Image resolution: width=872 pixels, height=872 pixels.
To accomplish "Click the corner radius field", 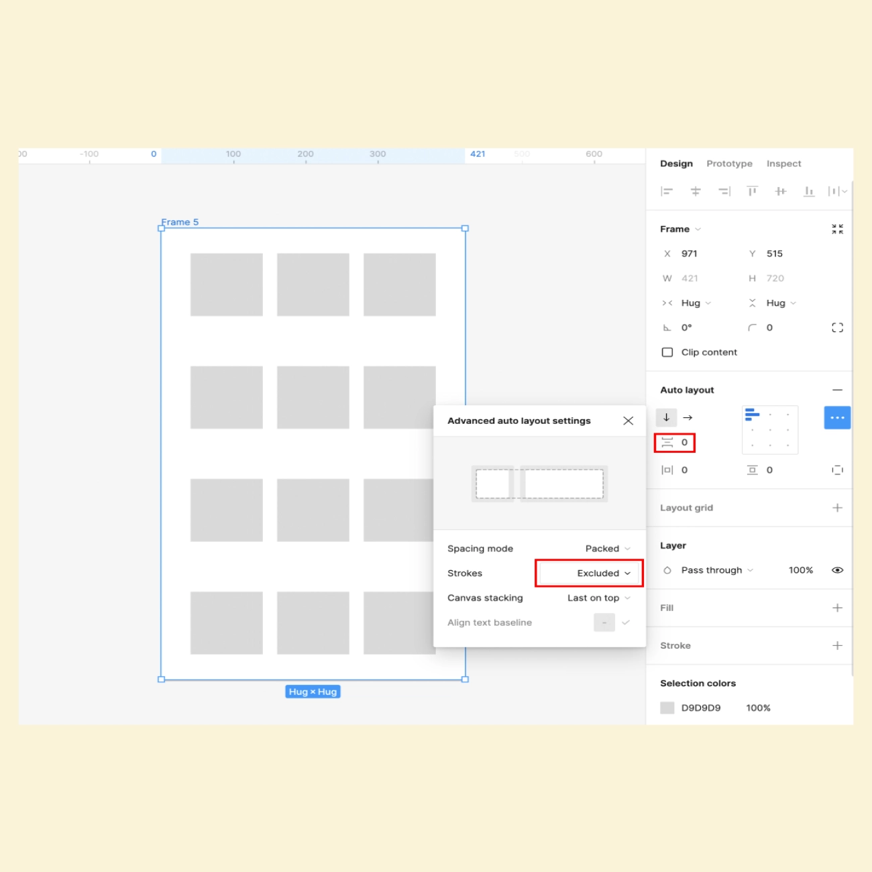I will [769, 328].
